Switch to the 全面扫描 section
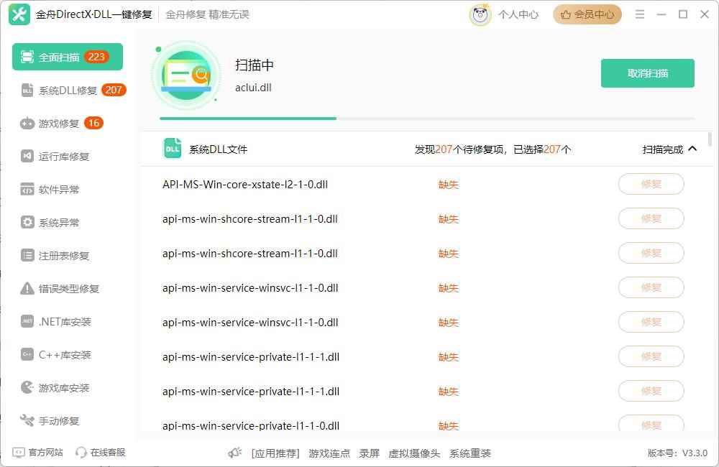 click(67, 57)
